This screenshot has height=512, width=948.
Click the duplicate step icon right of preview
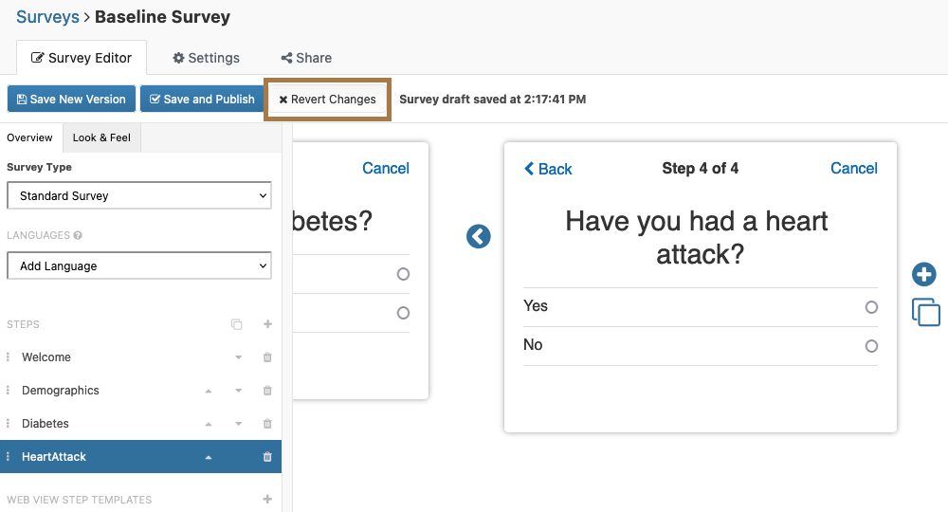(925, 312)
